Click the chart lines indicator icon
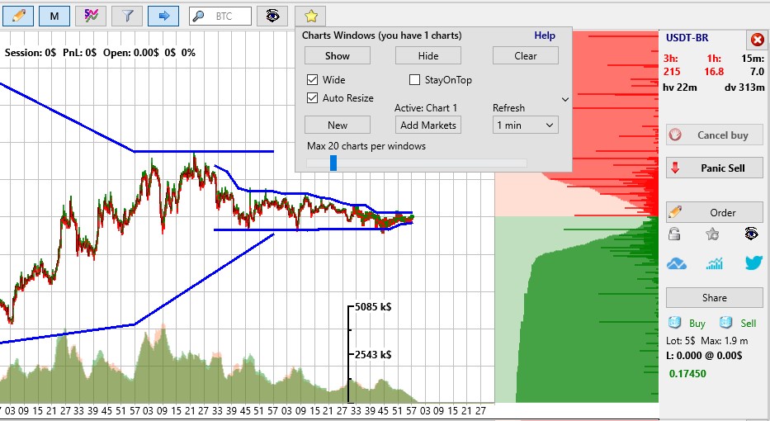 [92, 16]
